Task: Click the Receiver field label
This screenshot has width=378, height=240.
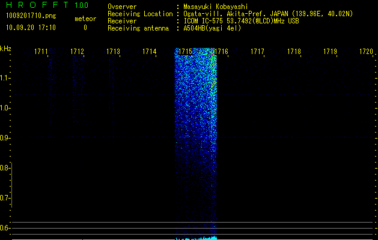Action: [x=122, y=21]
